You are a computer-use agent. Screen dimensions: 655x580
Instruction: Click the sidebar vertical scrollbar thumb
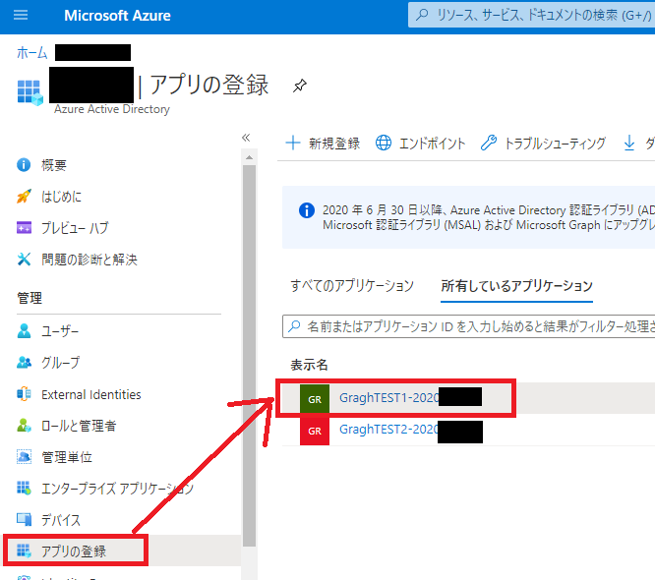click(x=250, y=355)
